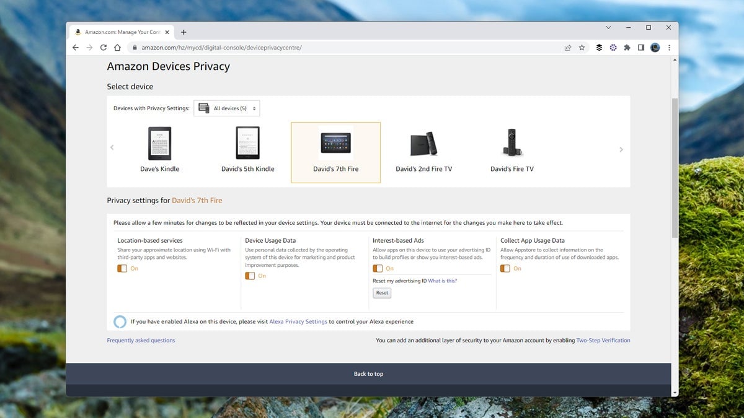Viewport: 744px width, 418px height.
Task: Reload the page using the refresh icon
Action: tap(104, 47)
